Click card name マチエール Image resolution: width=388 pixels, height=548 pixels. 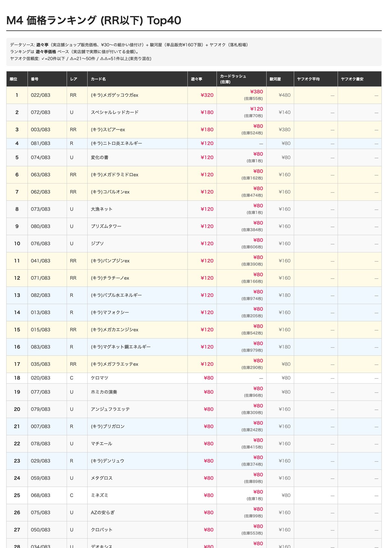[x=102, y=443]
